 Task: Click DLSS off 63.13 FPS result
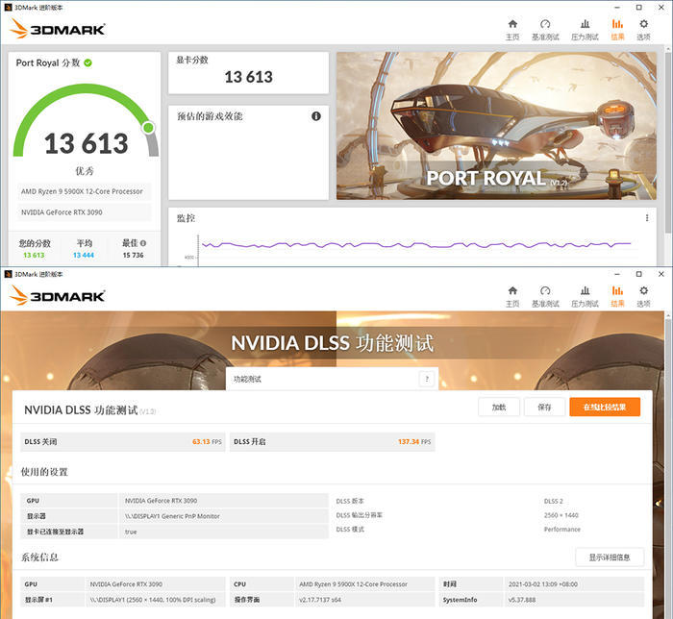(123, 442)
